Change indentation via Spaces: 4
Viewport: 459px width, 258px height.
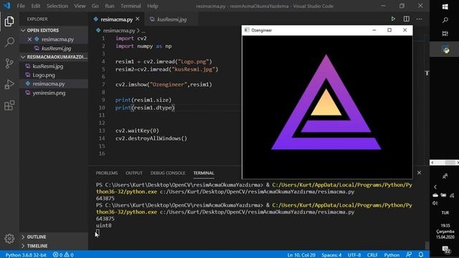331,255
